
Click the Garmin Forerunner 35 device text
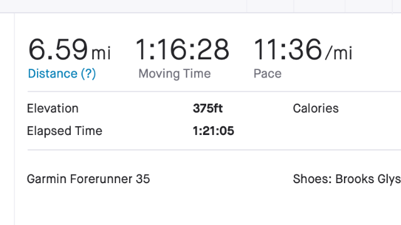(88, 179)
